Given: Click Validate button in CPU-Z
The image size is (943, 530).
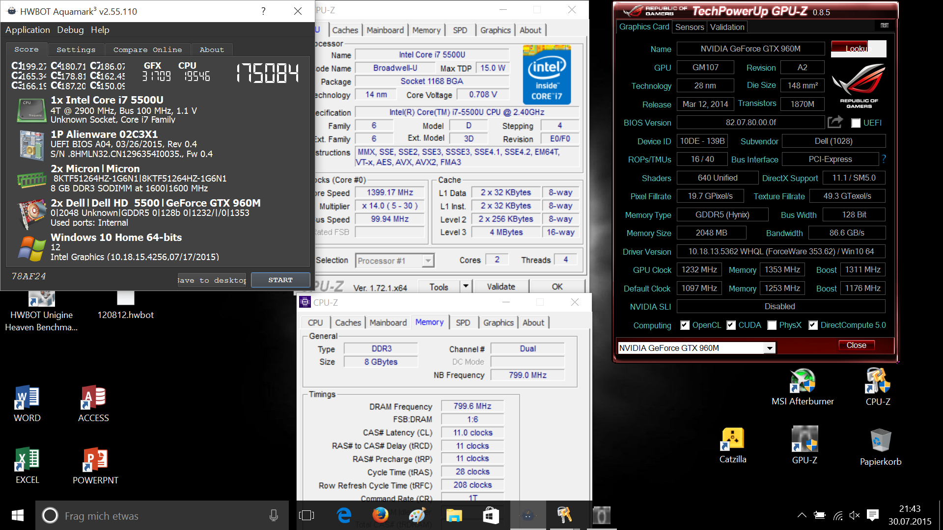Looking at the screenshot, I should pos(501,287).
